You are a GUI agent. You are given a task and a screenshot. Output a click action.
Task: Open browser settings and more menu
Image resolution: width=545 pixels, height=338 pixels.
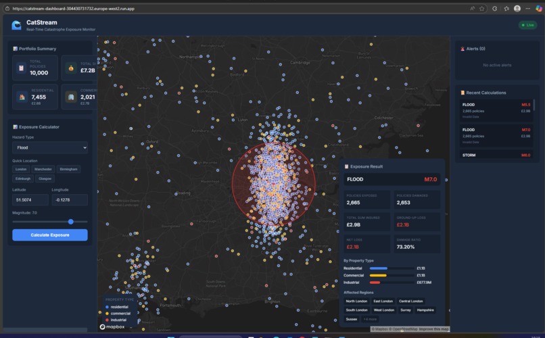528,9
